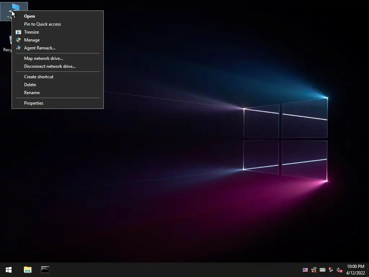Image resolution: width=369 pixels, height=277 pixels.
Task: Select Map network drive option
Action: 58,58
